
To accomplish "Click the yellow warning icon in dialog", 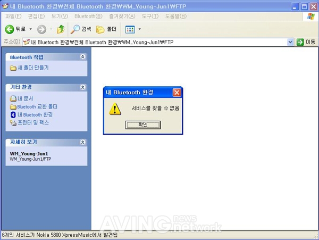I will (115, 109).
